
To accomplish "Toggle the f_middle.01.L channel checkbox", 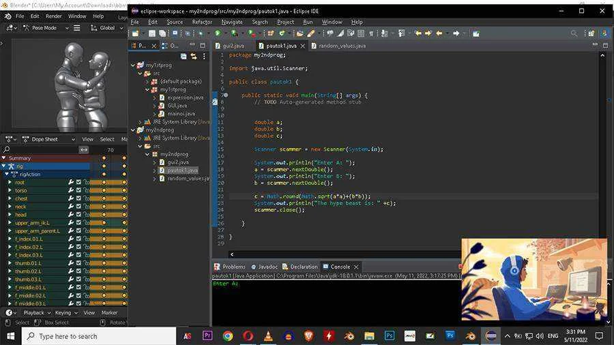I will click(x=78, y=287).
